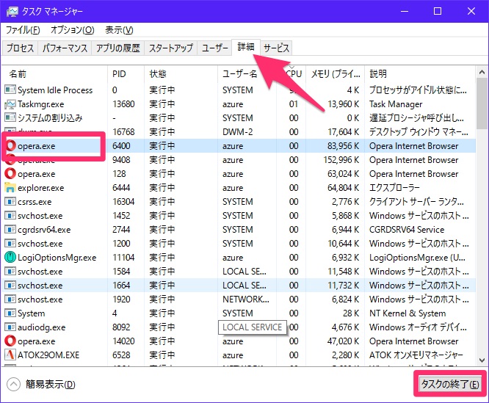
Task: Click the システムの割り込み row icon
Action: (10, 117)
